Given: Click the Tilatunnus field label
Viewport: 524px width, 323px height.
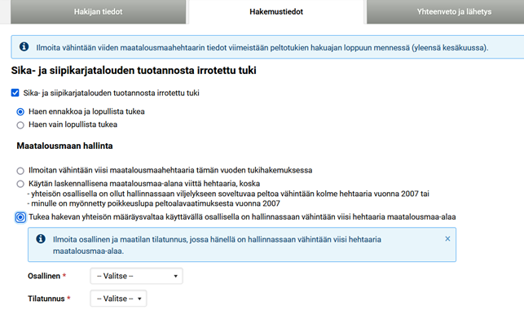Looking at the screenshot, I should [46, 299].
